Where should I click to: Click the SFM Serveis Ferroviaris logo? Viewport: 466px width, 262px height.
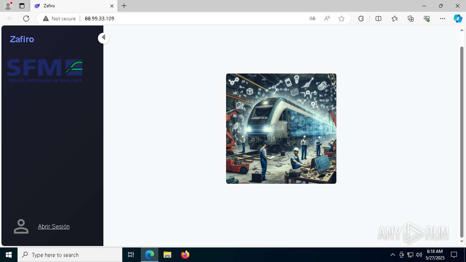click(x=45, y=70)
